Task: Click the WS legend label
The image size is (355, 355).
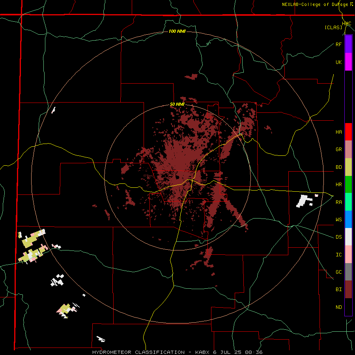Action: [x=338, y=219]
